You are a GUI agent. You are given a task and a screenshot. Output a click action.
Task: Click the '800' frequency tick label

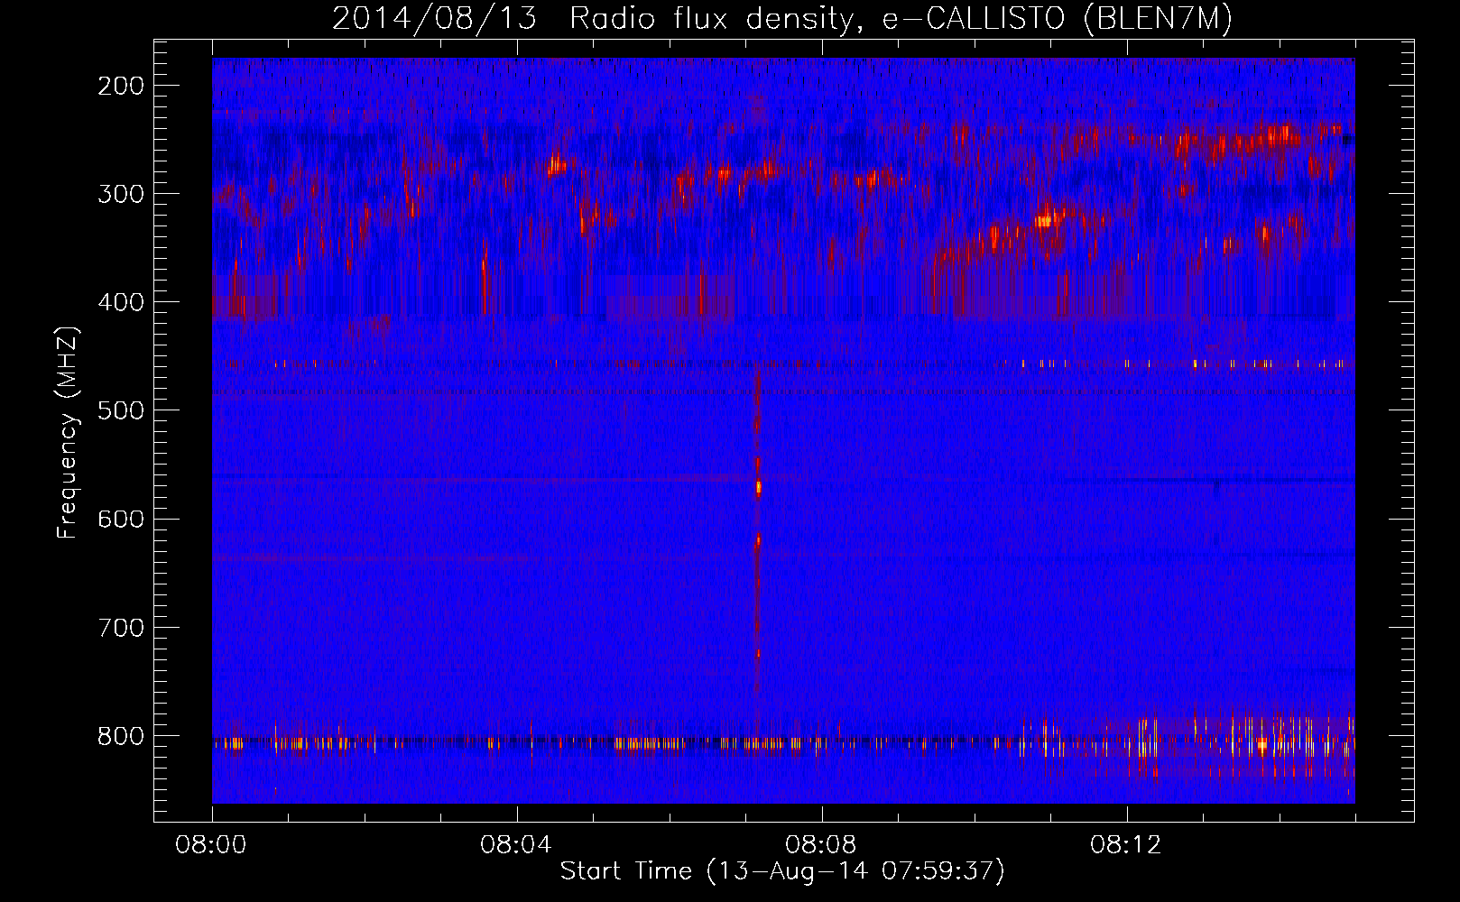121,736
